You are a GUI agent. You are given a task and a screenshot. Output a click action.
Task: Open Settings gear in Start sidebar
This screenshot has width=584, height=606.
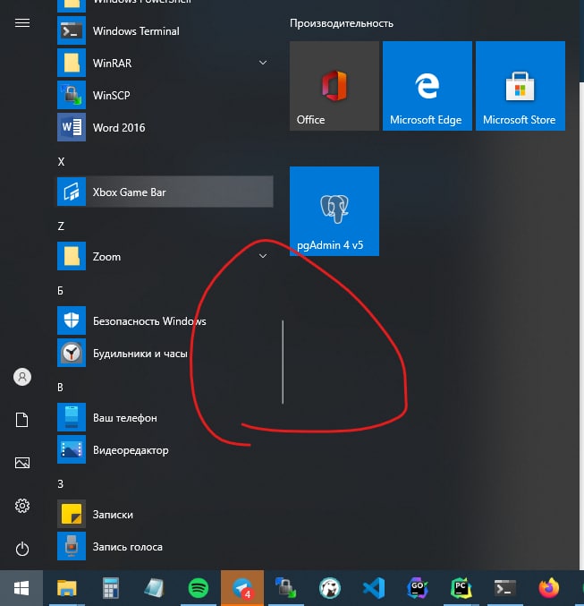click(22, 506)
